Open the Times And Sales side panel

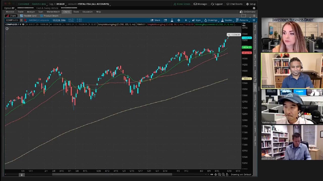(x=255, y=42)
